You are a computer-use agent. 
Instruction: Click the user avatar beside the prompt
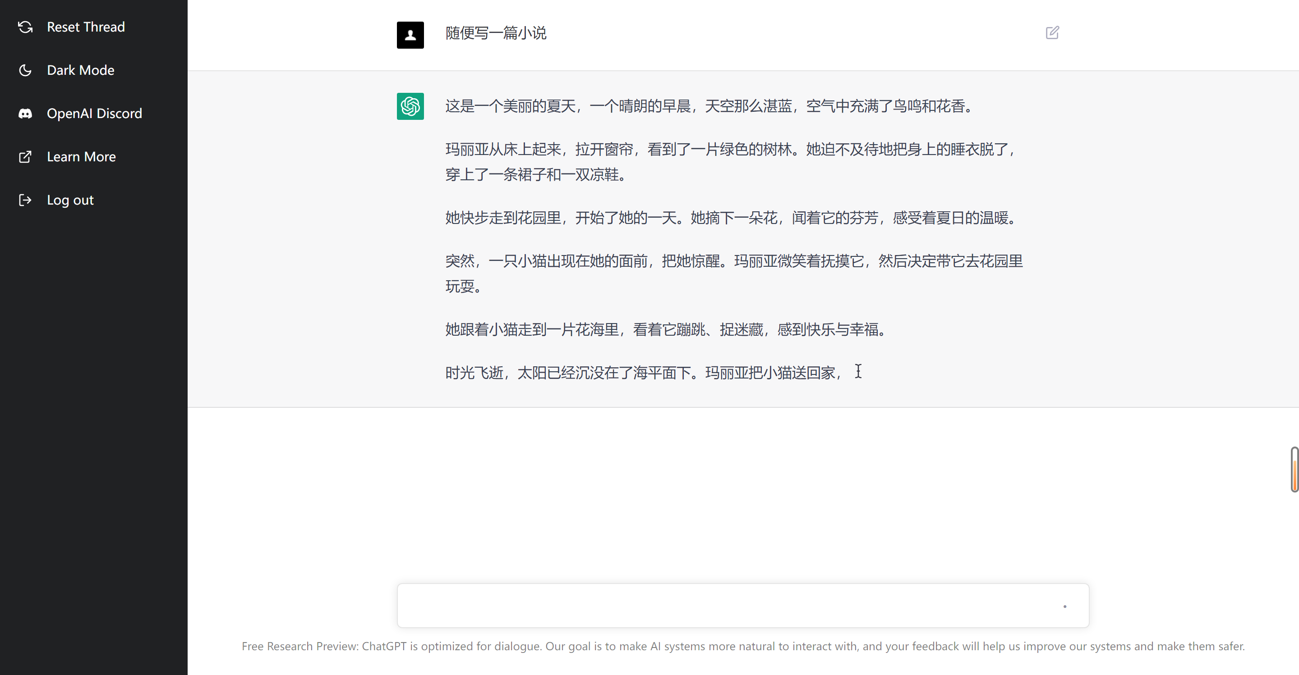tap(410, 35)
